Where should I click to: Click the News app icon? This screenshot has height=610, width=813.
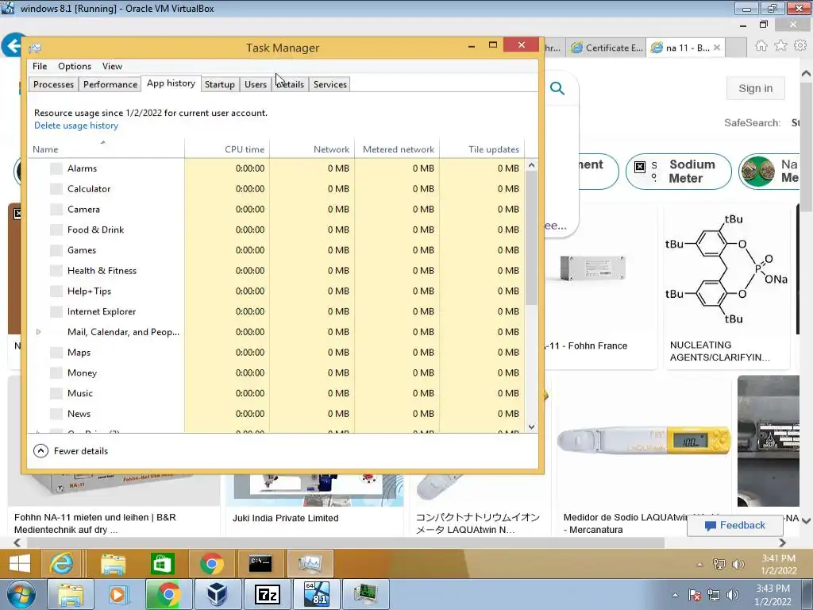(x=56, y=414)
